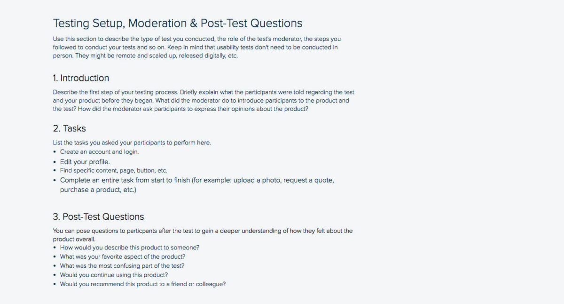
Task: Click the 'Would you continue using this product' bullet
Action: 114,275
